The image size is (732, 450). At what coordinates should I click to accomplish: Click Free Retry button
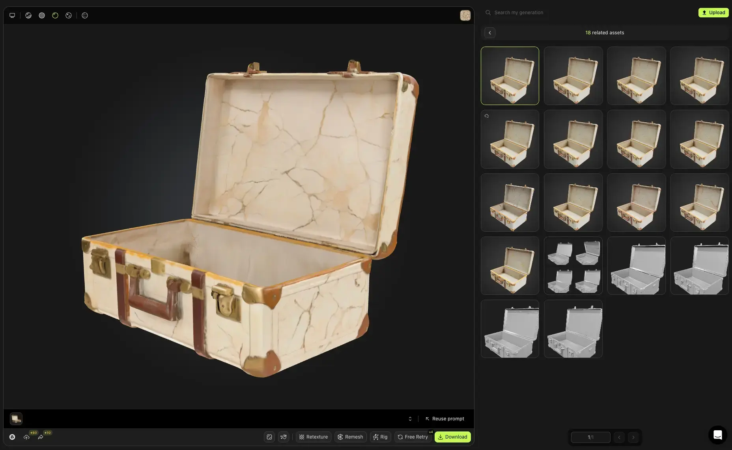pyautogui.click(x=413, y=437)
